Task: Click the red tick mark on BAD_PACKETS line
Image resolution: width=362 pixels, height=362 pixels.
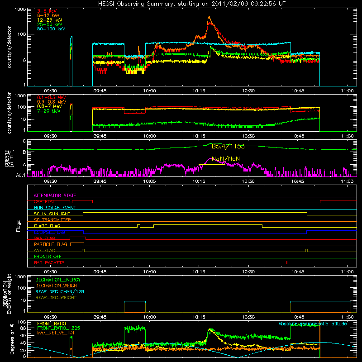Action: (x=287, y=262)
